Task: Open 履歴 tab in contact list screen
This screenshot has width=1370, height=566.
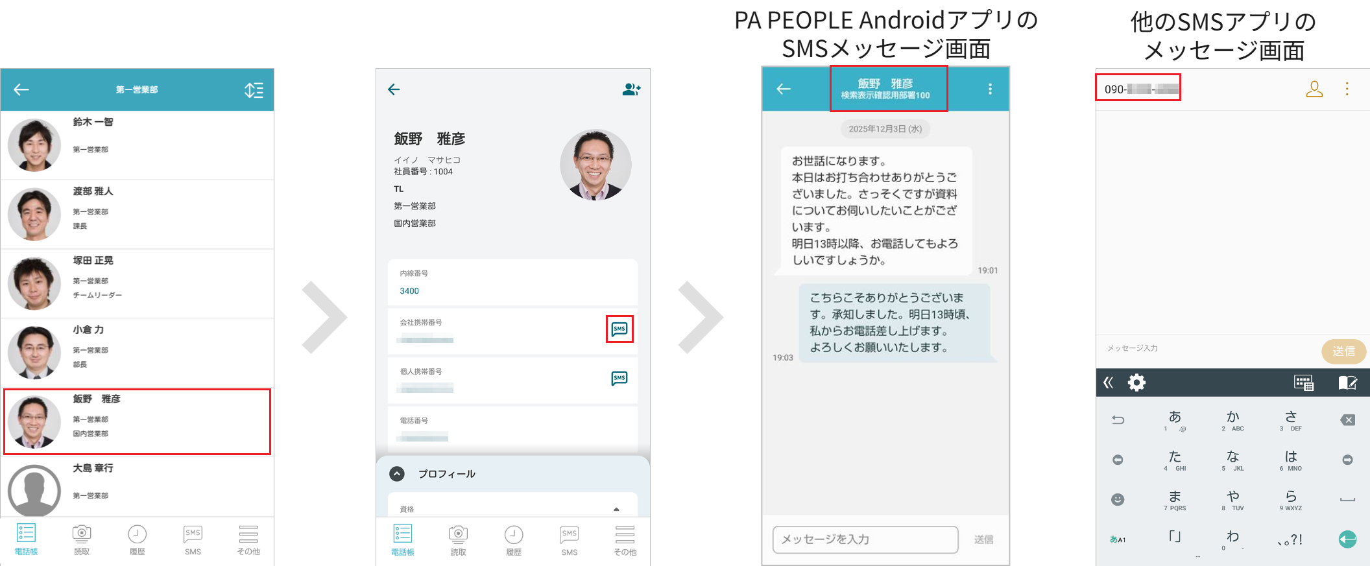Action: point(137,539)
